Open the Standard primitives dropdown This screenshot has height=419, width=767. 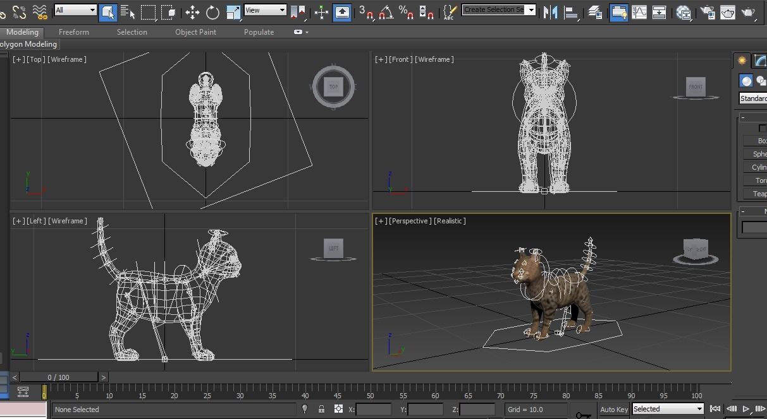pyautogui.click(x=753, y=98)
